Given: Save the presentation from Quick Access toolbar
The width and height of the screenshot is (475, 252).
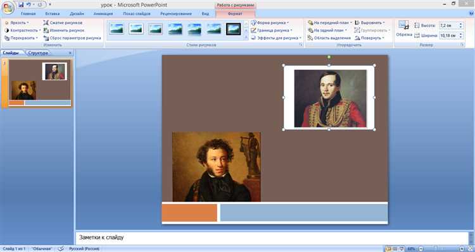Looking at the screenshot, I should point(21,5).
